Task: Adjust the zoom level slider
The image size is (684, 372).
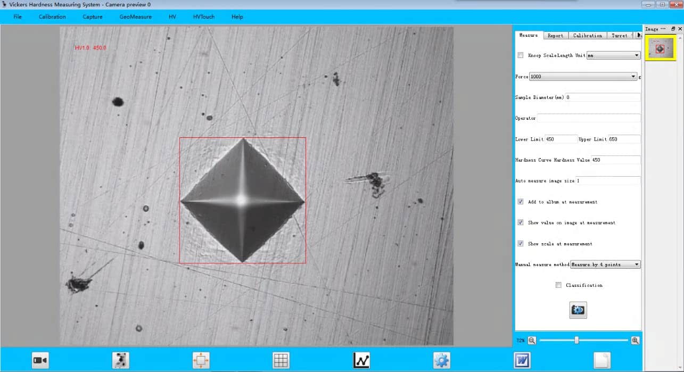Action: click(576, 340)
